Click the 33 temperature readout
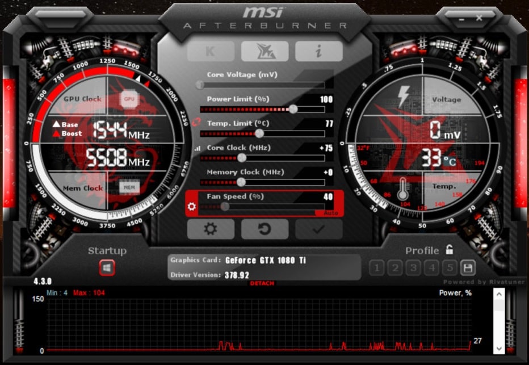 click(431, 158)
